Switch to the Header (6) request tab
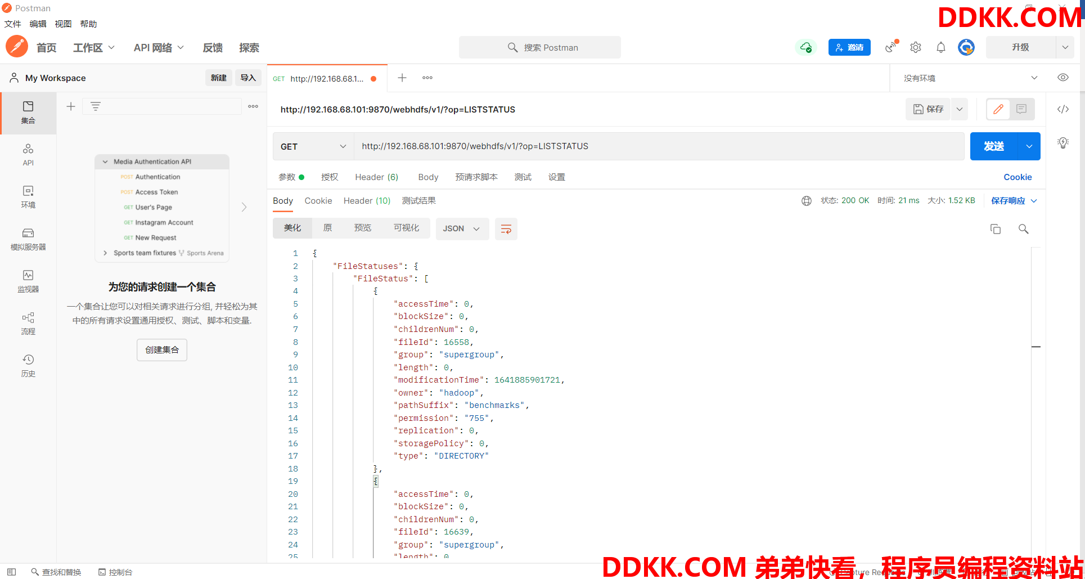Viewport: 1085px width, 579px height. 377,177
